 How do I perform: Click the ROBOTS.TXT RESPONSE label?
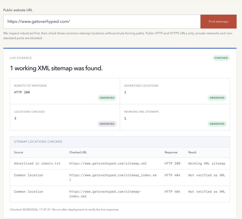(30, 86)
